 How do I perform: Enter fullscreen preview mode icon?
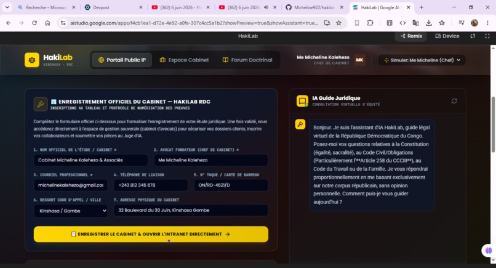487,36
